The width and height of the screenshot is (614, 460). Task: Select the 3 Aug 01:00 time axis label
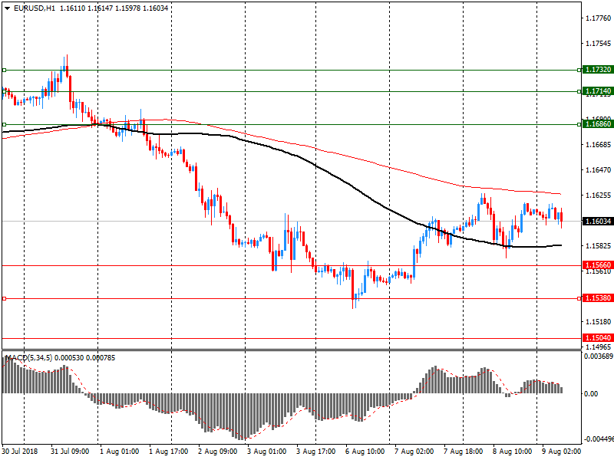[266, 452]
